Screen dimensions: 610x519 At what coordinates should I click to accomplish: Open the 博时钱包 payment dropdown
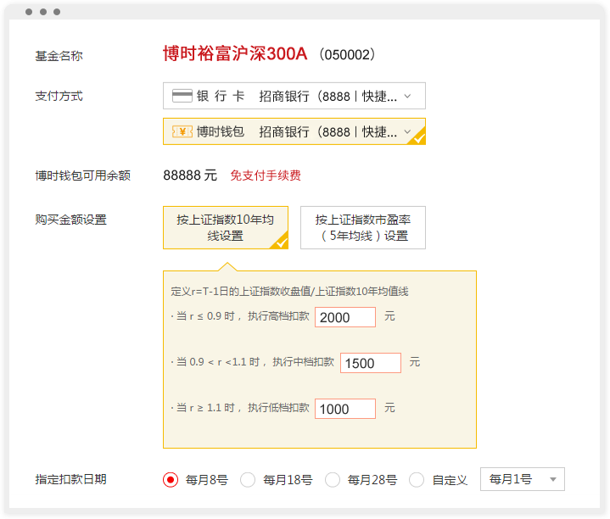tap(294, 131)
